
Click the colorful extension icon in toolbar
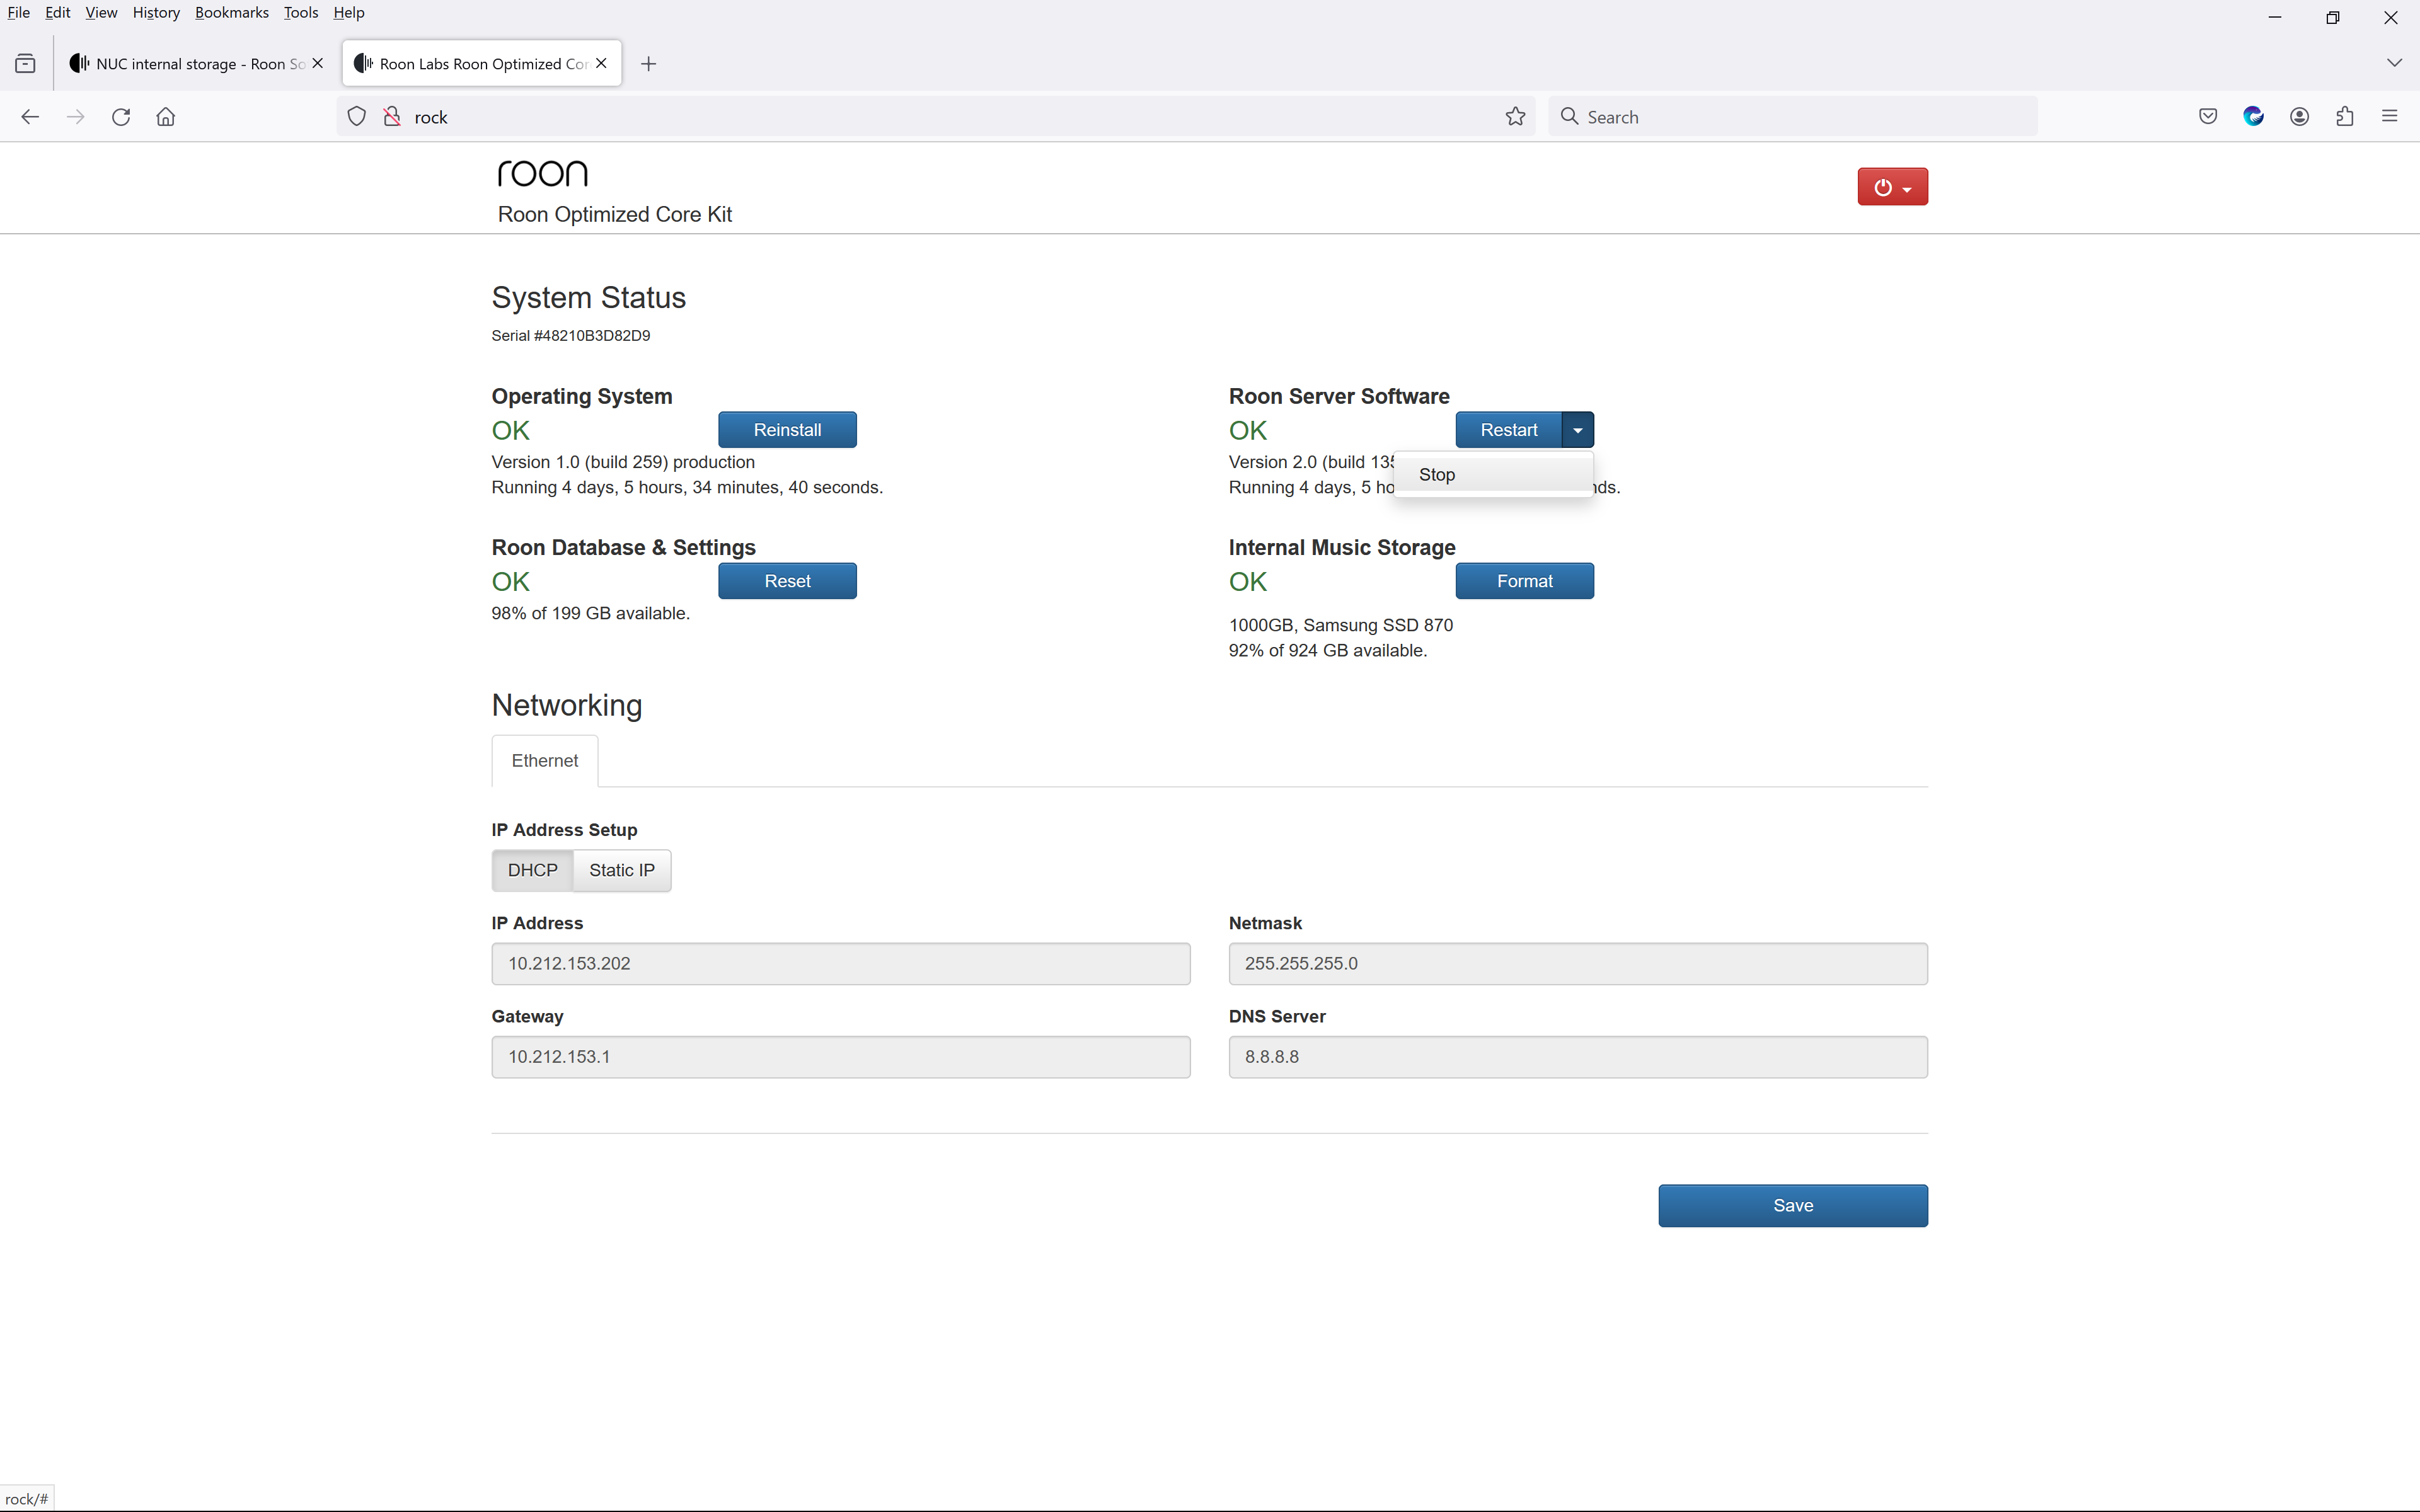2253,117
